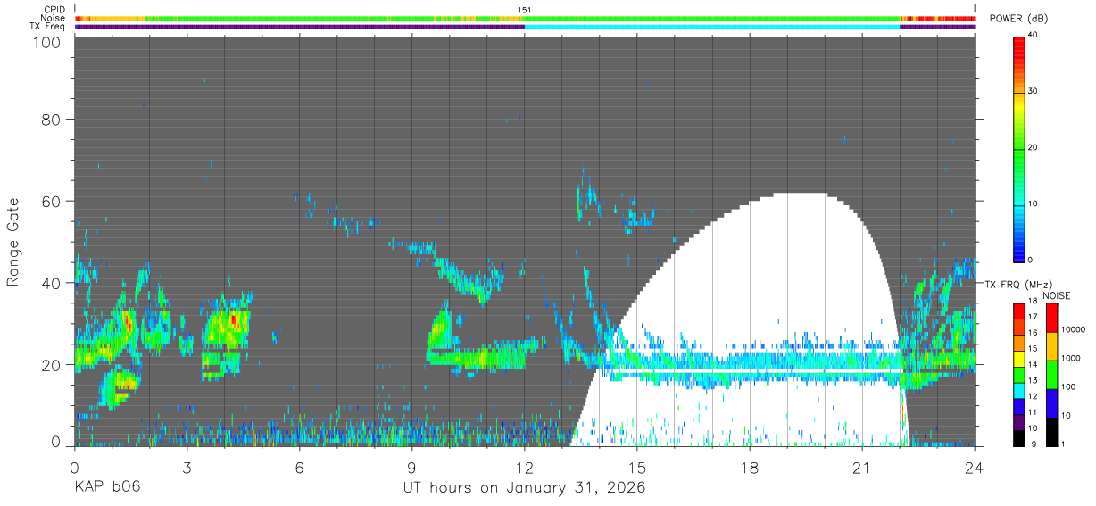Click the POWER (dB) rainbow color bar
The height and width of the screenshot is (506, 1096).
tap(1018, 148)
